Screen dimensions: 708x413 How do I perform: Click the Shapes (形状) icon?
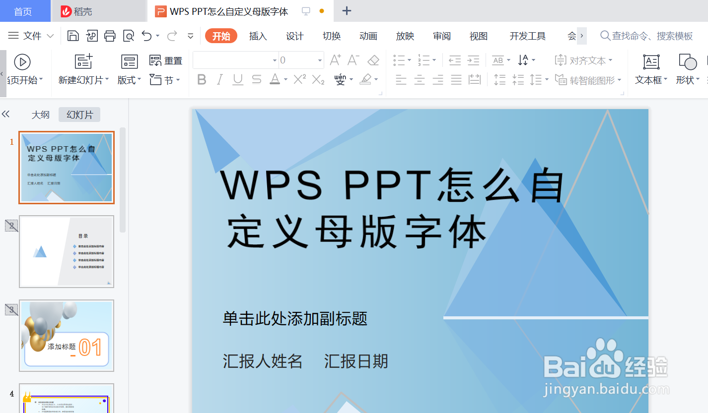[x=688, y=62]
